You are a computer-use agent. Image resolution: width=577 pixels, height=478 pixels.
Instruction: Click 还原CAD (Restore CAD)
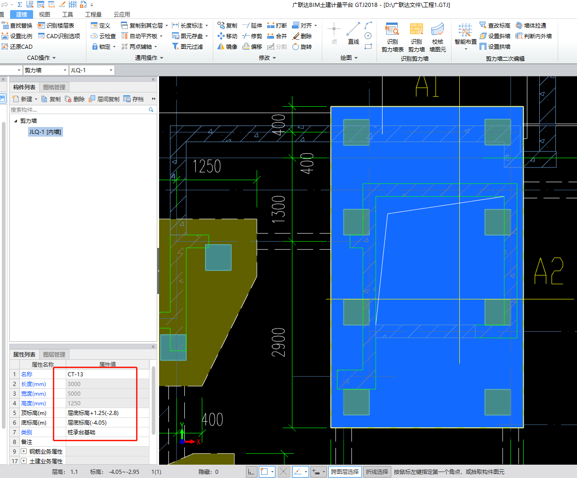pos(17,46)
